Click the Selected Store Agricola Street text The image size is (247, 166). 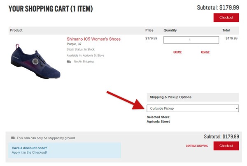pos(158,120)
